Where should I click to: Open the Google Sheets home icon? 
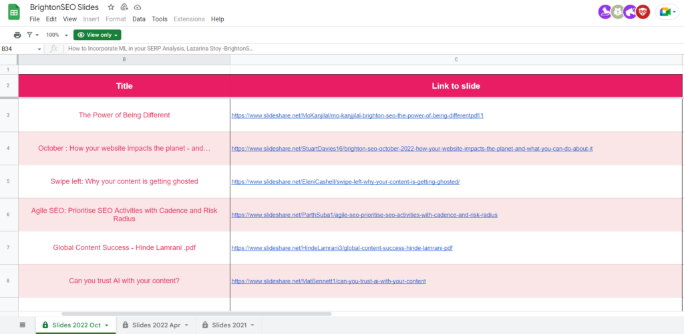point(14,12)
